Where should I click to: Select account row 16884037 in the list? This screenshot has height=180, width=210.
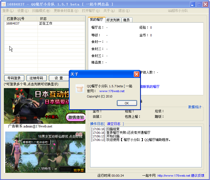(x=45, y=23)
